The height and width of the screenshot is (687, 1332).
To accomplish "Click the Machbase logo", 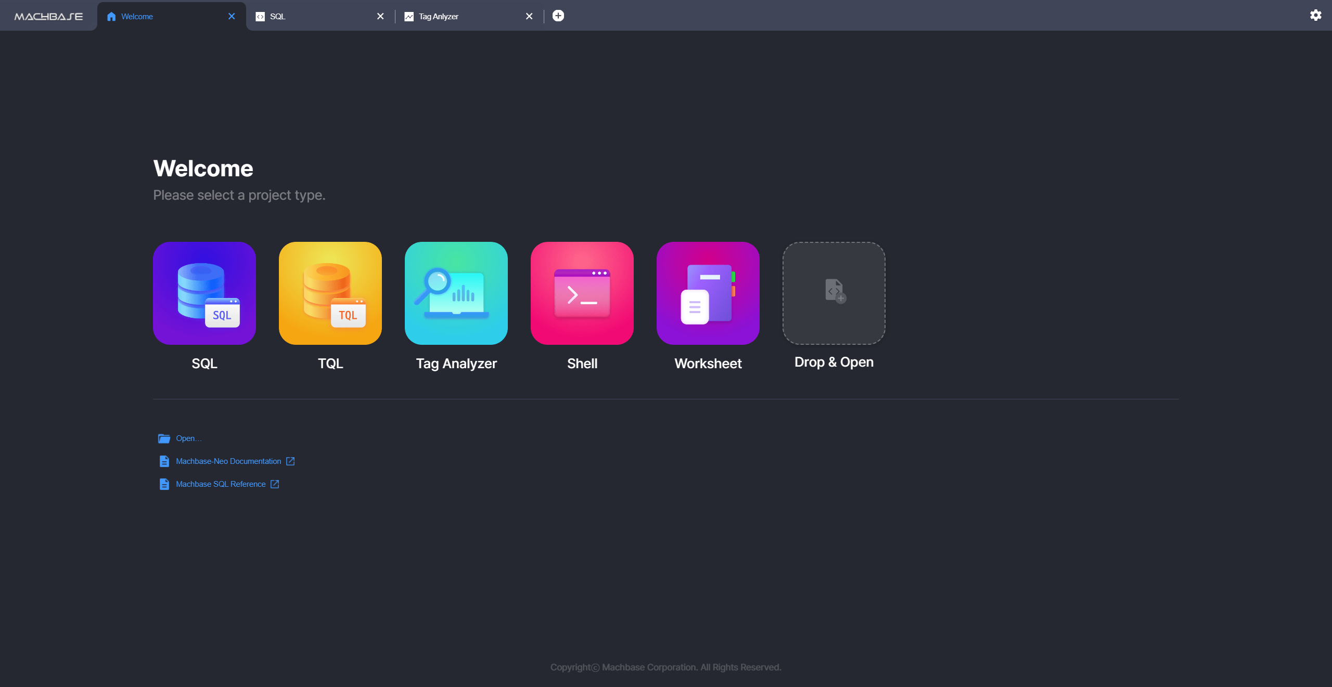I will [x=48, y=17].
